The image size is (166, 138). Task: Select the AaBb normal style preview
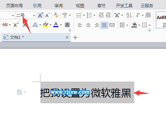tap(161, 20)
